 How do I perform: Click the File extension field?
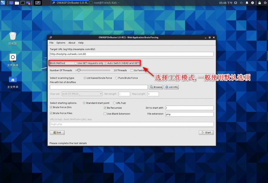pyautogui.click(x=189, y=114)
